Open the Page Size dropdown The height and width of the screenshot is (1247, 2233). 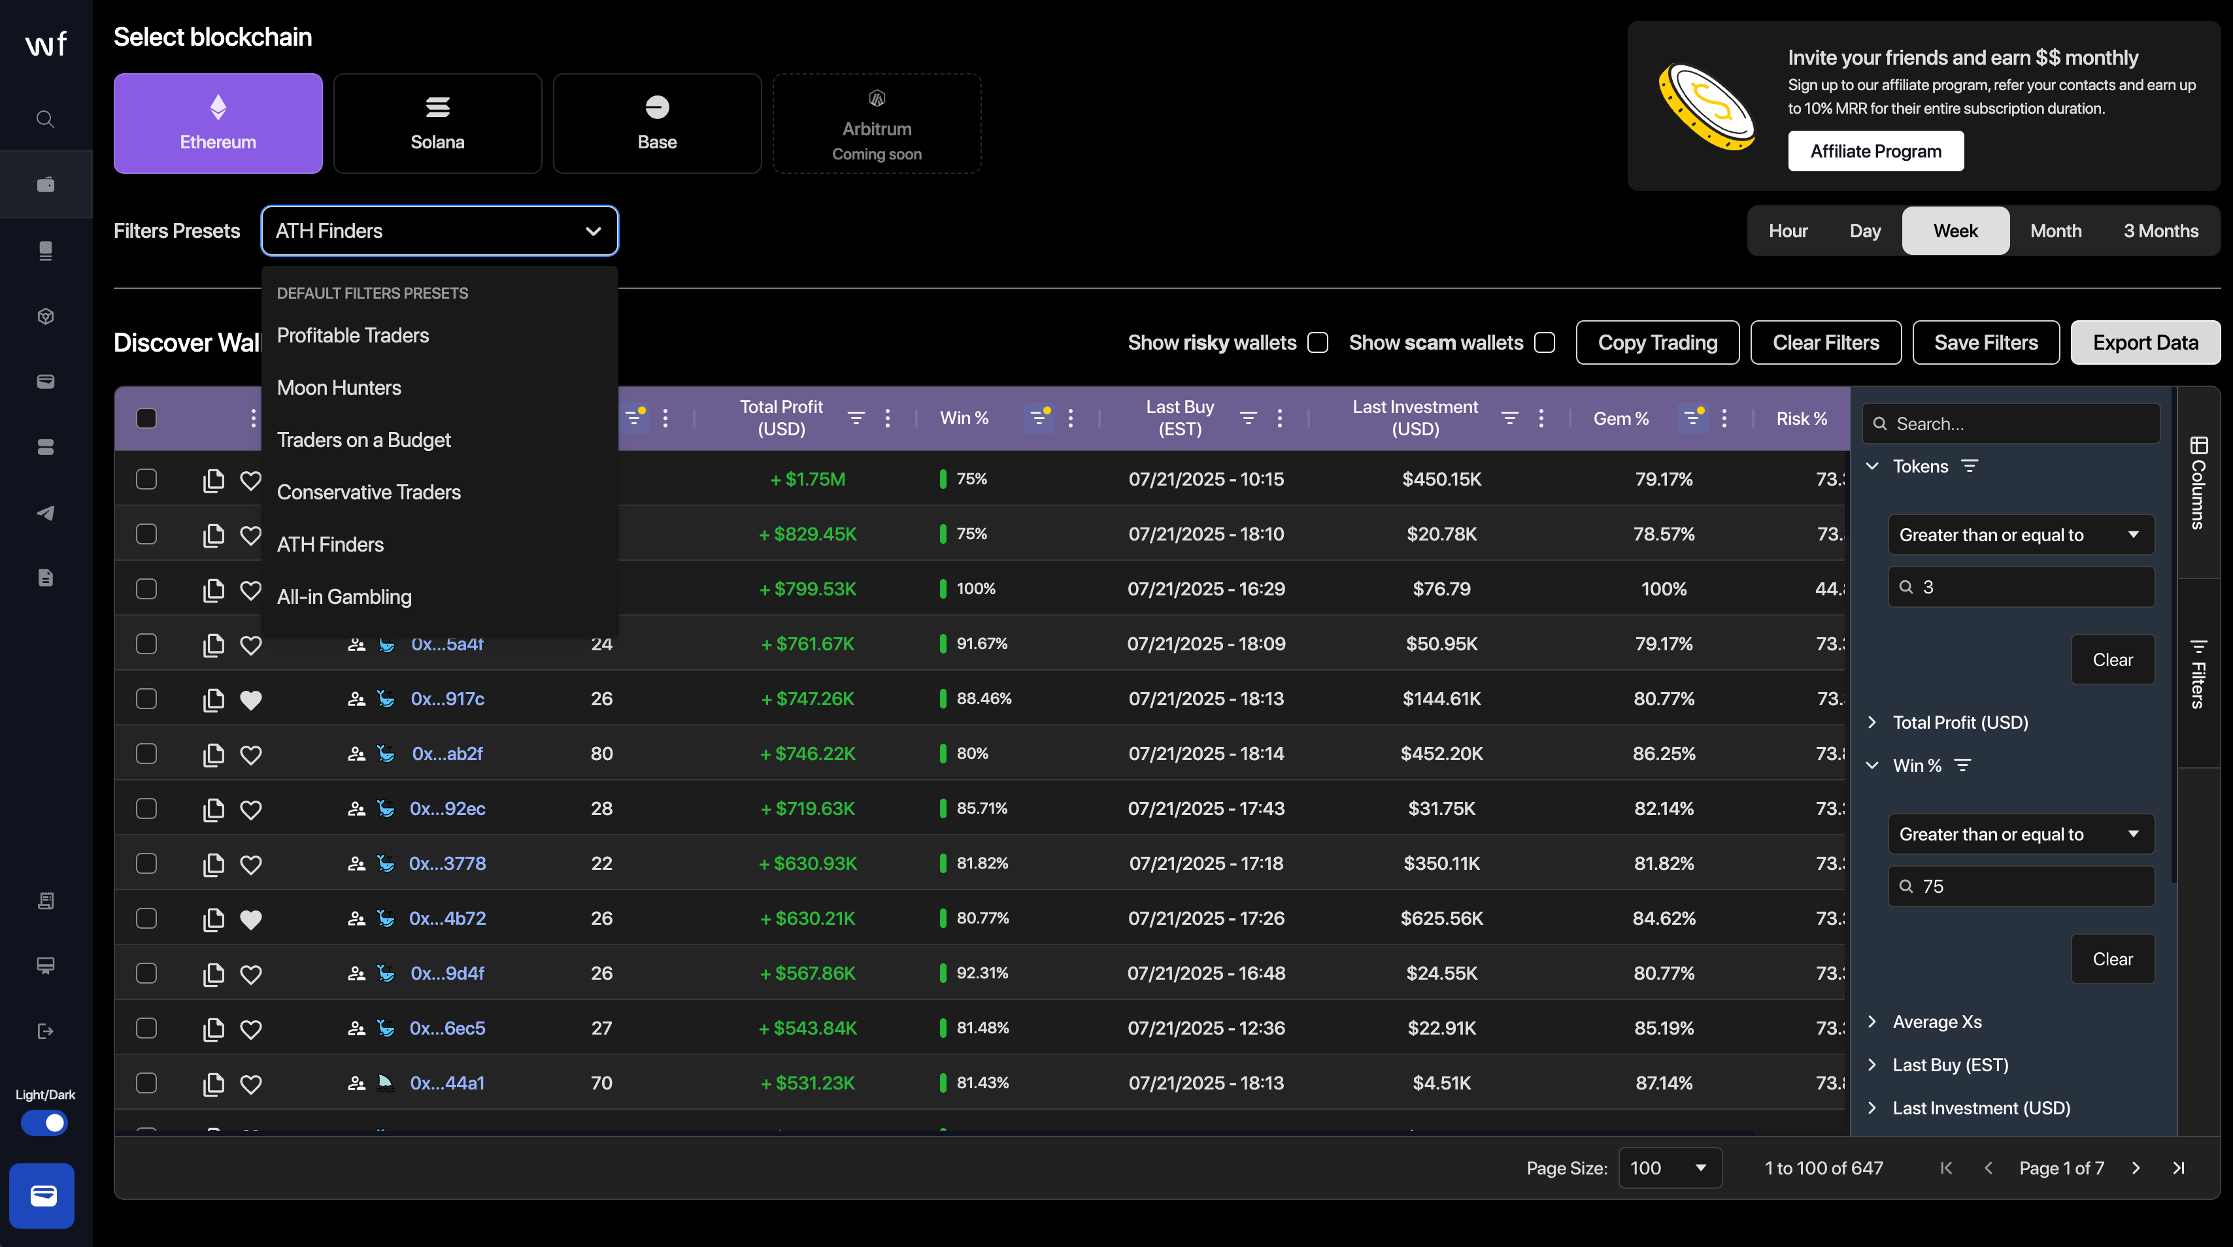point(1669,1168)
